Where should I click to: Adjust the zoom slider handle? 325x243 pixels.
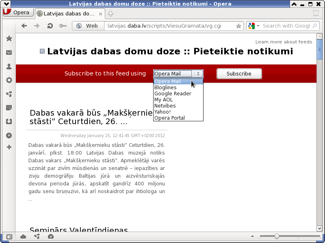[x=277, y=236]
